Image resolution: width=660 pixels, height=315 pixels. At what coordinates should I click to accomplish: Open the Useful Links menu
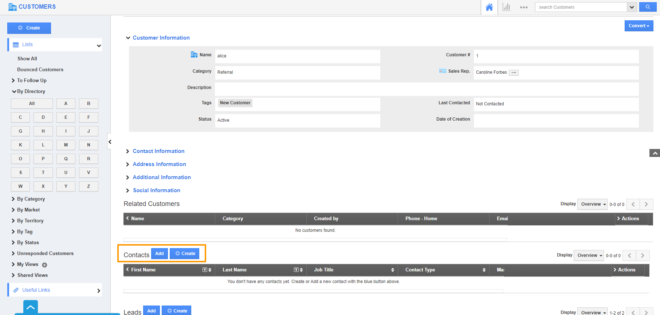coord(55,290)
